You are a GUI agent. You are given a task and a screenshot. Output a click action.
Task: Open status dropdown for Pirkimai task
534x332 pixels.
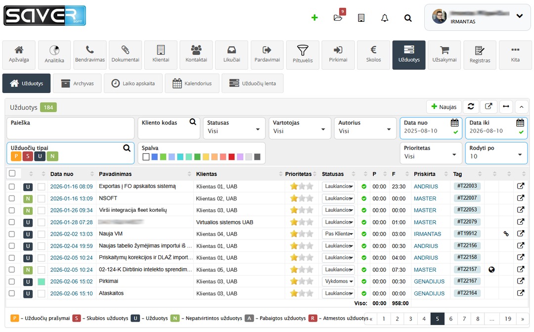coord(338,282)
